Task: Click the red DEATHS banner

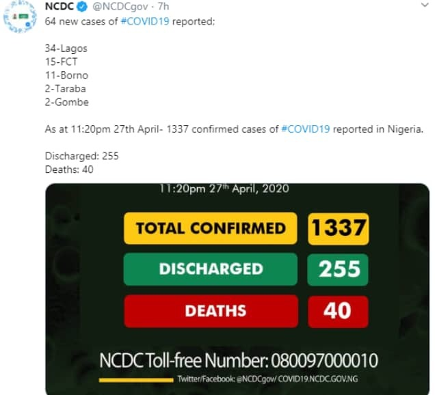Action: 210,311
